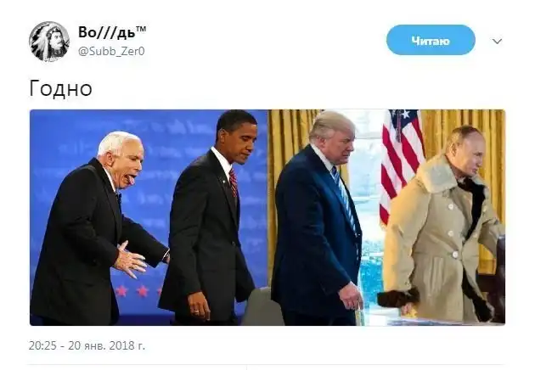Click the man in black suit, red tie
The image size is (535, 370).
click(208, 218)
